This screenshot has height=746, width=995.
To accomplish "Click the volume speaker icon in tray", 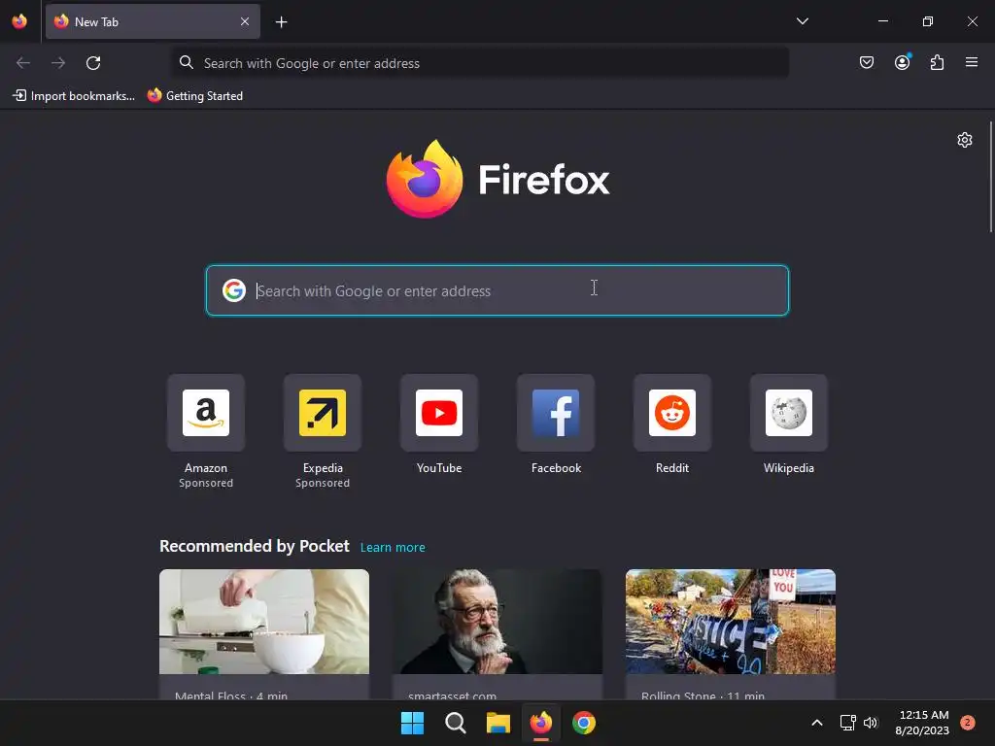I will coord(871,723).
